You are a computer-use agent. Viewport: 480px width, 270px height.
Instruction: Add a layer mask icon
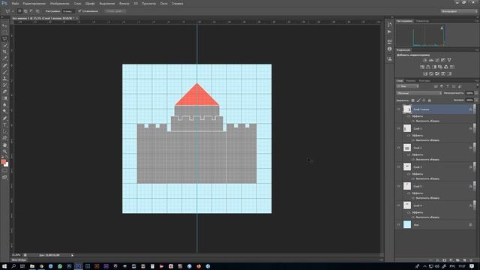click(x=444, y=260)
